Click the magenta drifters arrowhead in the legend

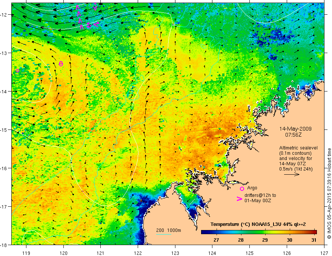[240, 199]
